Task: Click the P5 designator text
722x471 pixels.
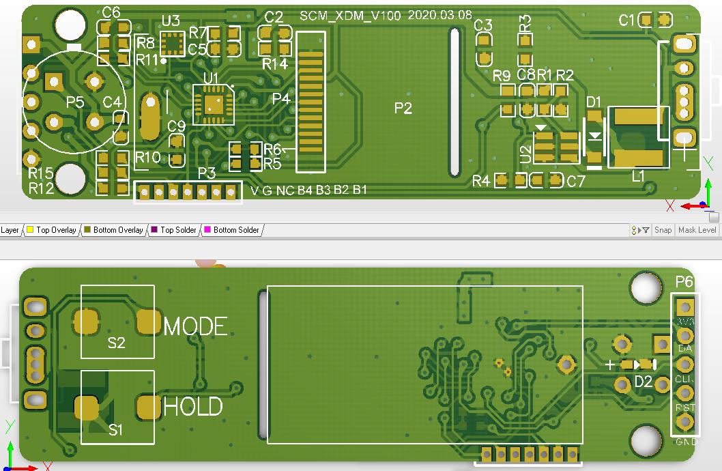Action: [75, 102]
